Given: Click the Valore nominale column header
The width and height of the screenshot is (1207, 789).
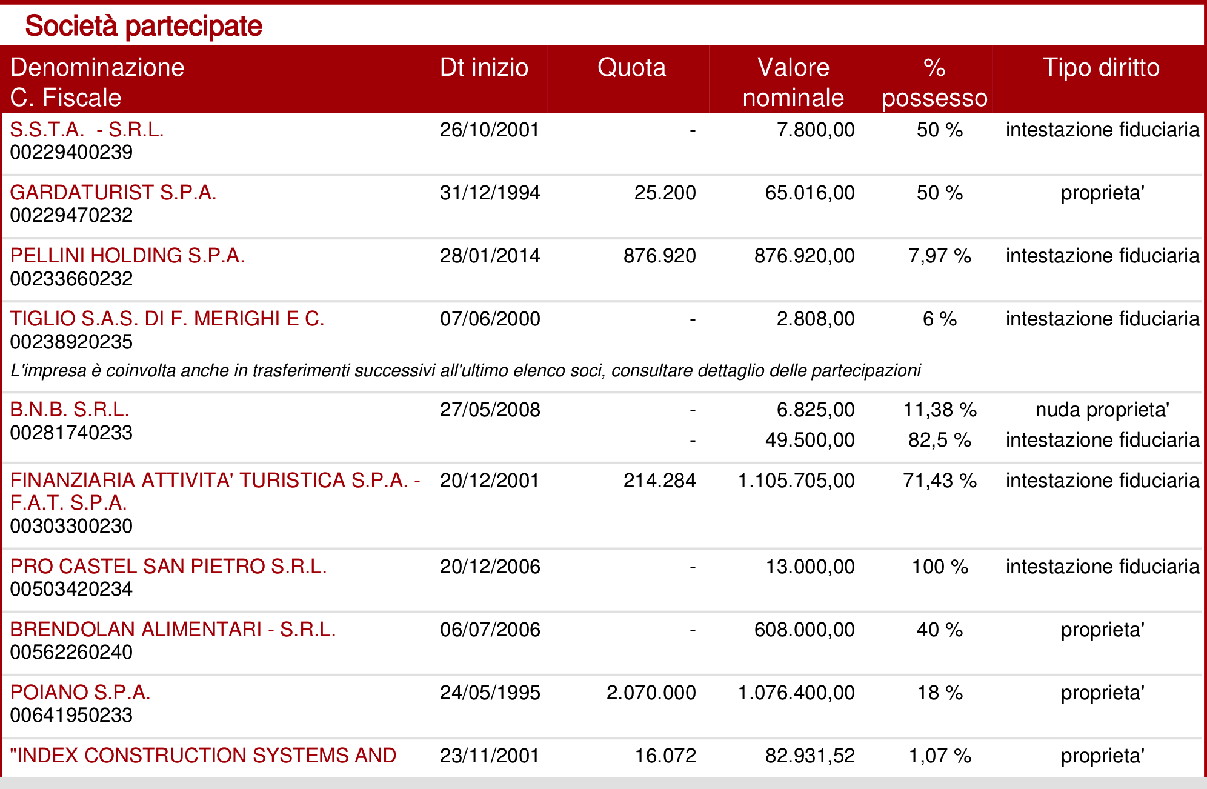Looking at the screenshot, I should (793, 82).
